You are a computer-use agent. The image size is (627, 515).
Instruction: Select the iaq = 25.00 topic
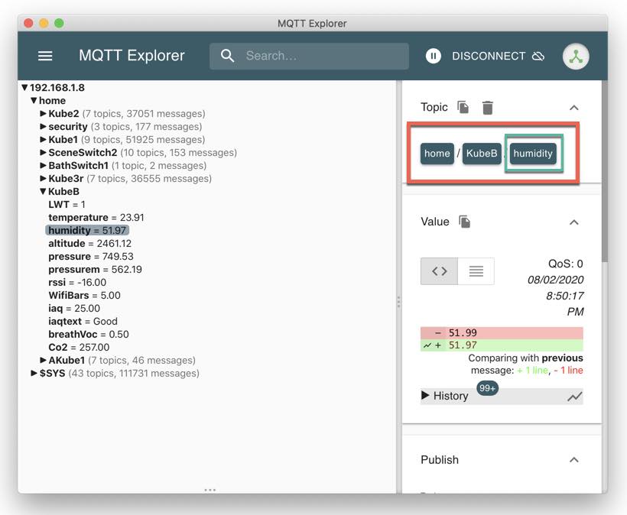[x=74, y=309]
